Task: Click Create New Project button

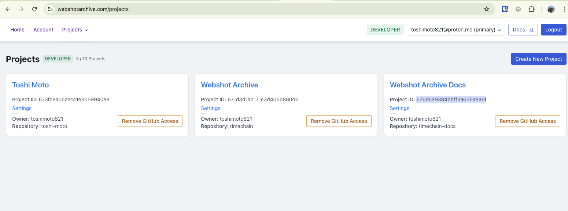Action: (538, 59)
